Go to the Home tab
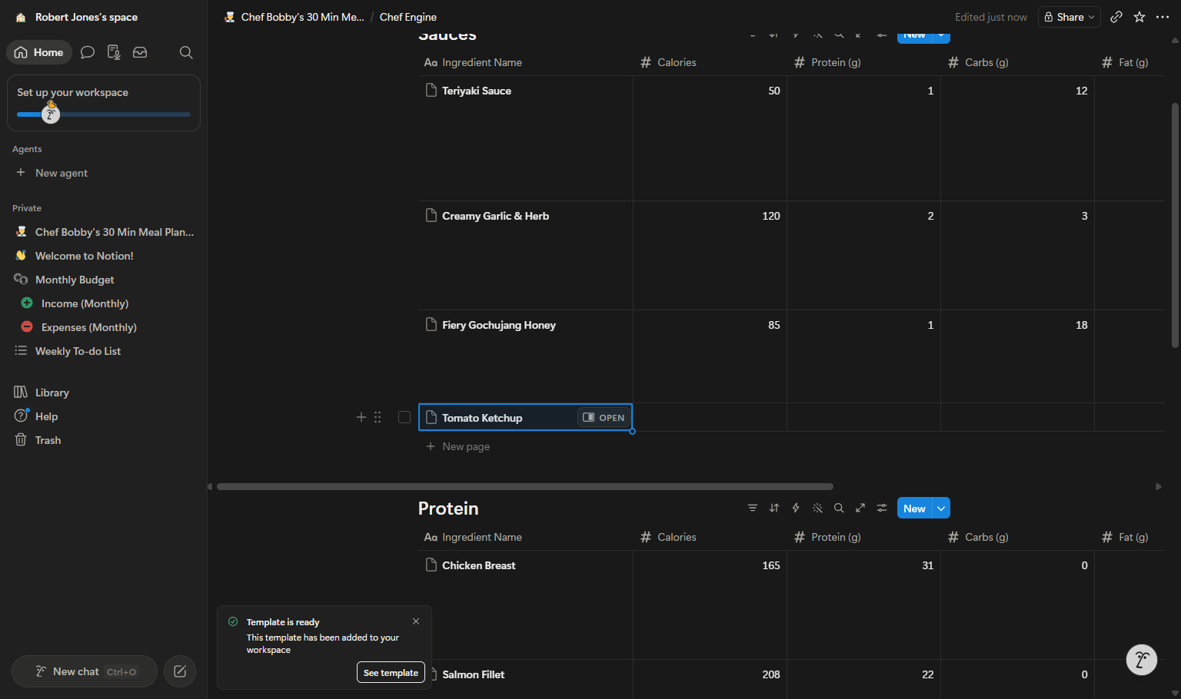This screenshot has width=1181, height=699. [39, 52]
